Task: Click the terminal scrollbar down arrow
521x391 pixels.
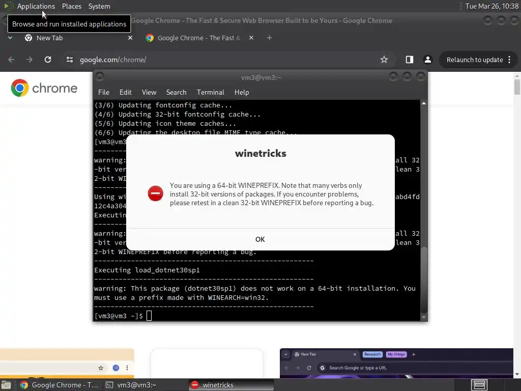Action: click(424, 317)
